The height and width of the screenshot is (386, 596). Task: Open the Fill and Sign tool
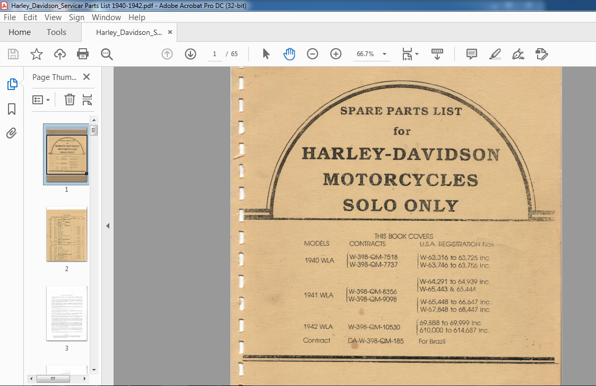coord(518,54)
